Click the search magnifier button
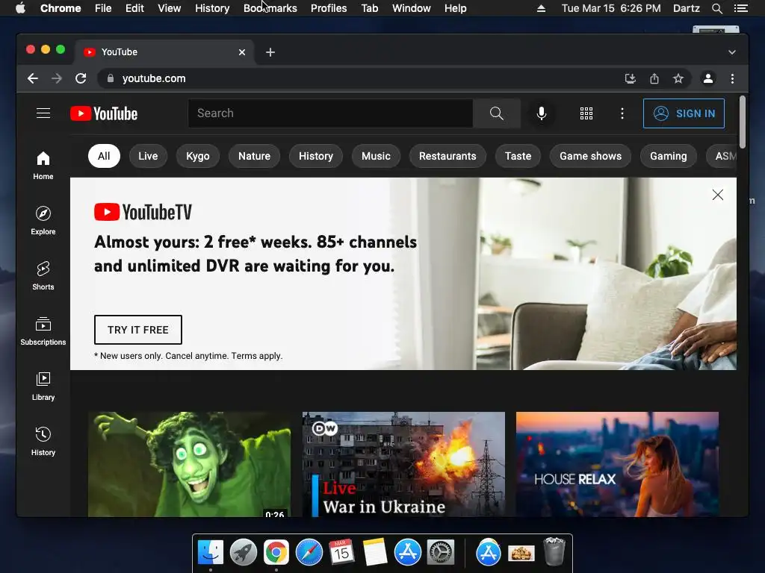Screen dimensions: 765x573 click(x=497, y=113)
